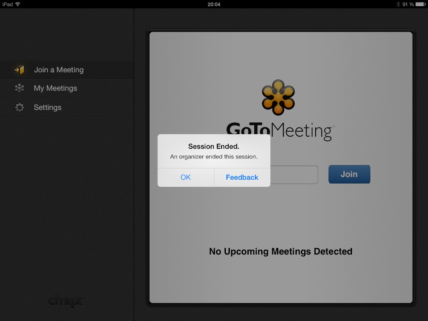Tap the 20:04 clock in status bar

[x=214, y=4]
